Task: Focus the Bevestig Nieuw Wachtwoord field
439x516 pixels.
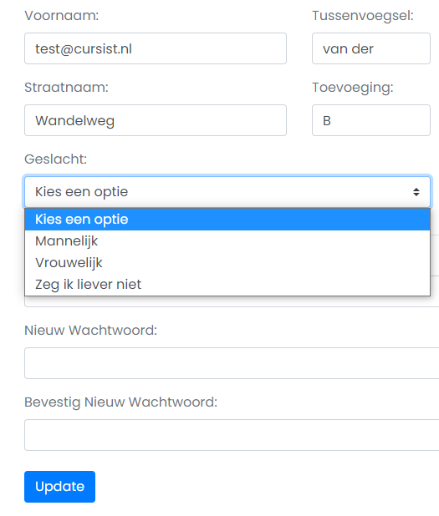Action: 232,435
